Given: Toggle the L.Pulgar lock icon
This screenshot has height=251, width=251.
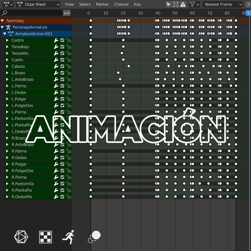Looking at the screenshot, I should pyautogui.click(x=68, y=99).
